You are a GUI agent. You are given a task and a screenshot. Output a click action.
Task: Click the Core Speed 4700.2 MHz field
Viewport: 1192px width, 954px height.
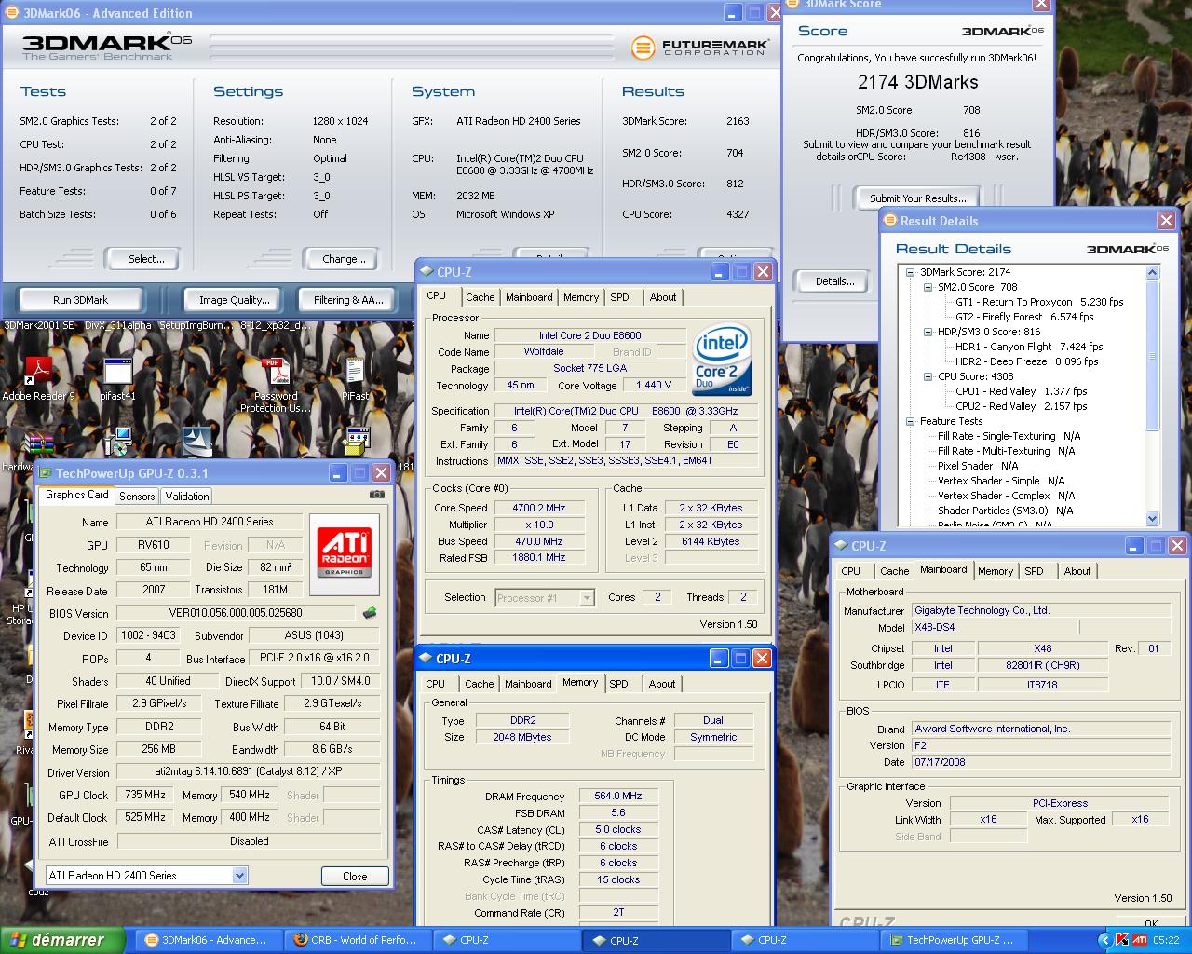click(x=538, y=508)
